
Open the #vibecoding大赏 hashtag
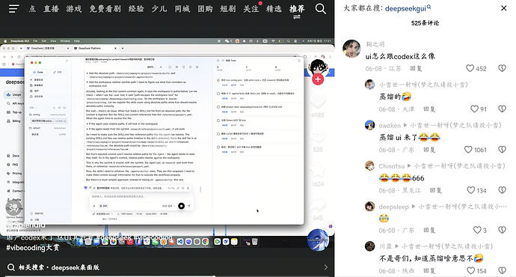(x=33, y=248)
